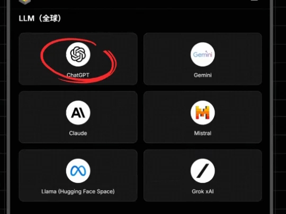Select the Claude text label
This screenshot has width=286, height=214.
tap(78, 133)
